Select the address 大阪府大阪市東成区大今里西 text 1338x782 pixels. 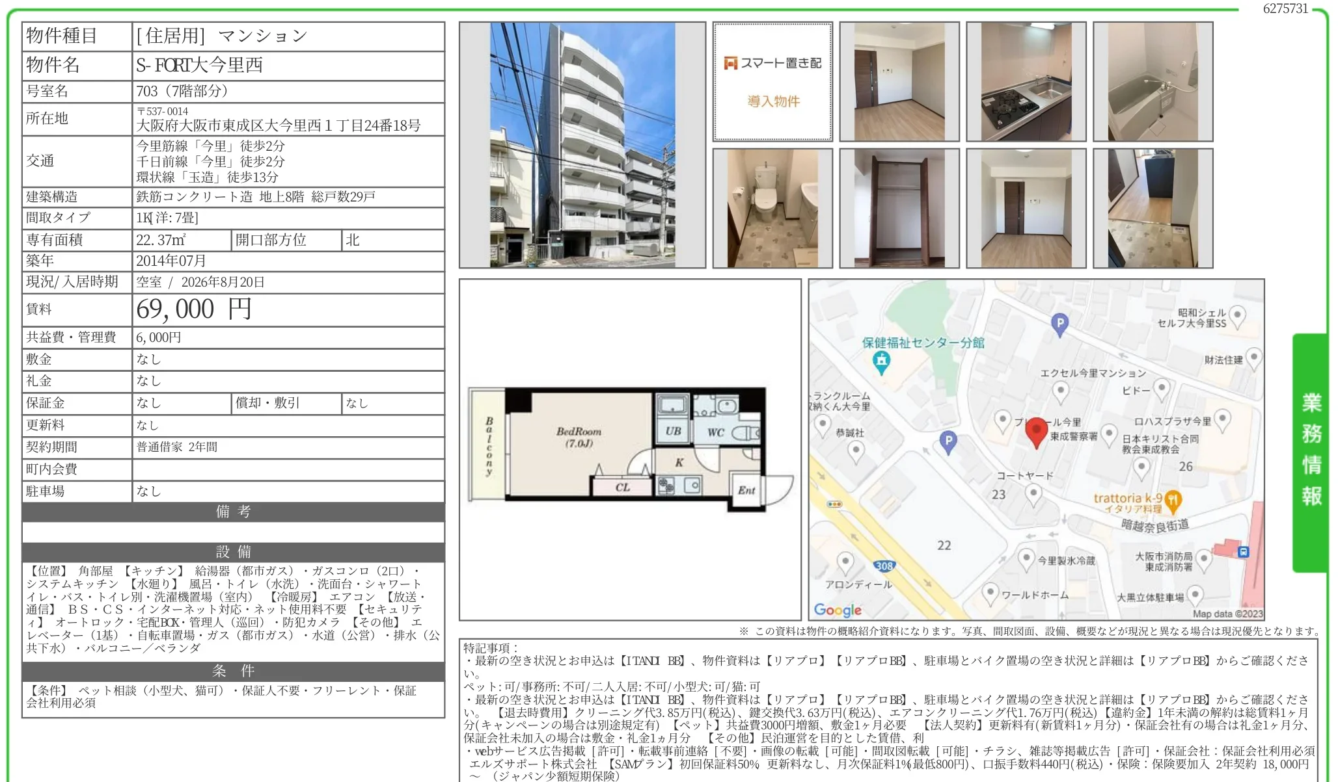pyautogui.click(x=279, y=125)
